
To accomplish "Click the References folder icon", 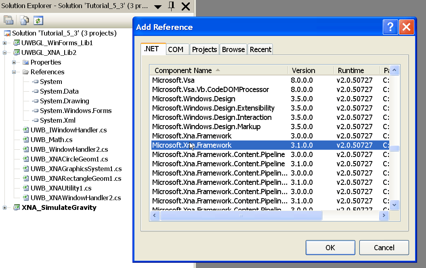I will coord(26,72).
